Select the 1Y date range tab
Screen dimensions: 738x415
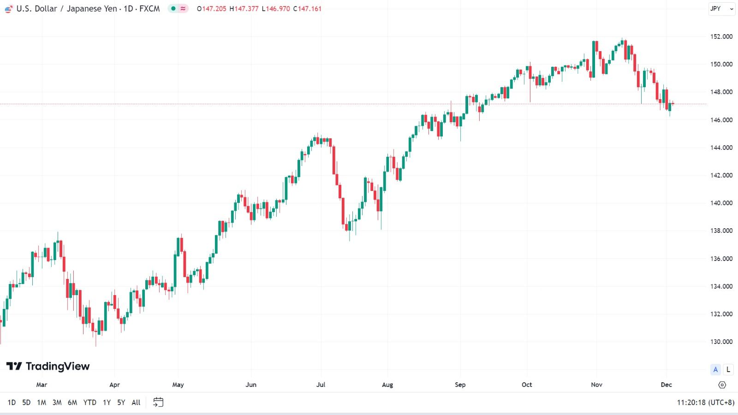click(x=107, y=403)
